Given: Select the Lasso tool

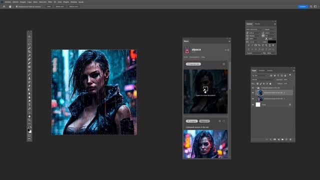Looking at the screenshot, I should point(29,44).
